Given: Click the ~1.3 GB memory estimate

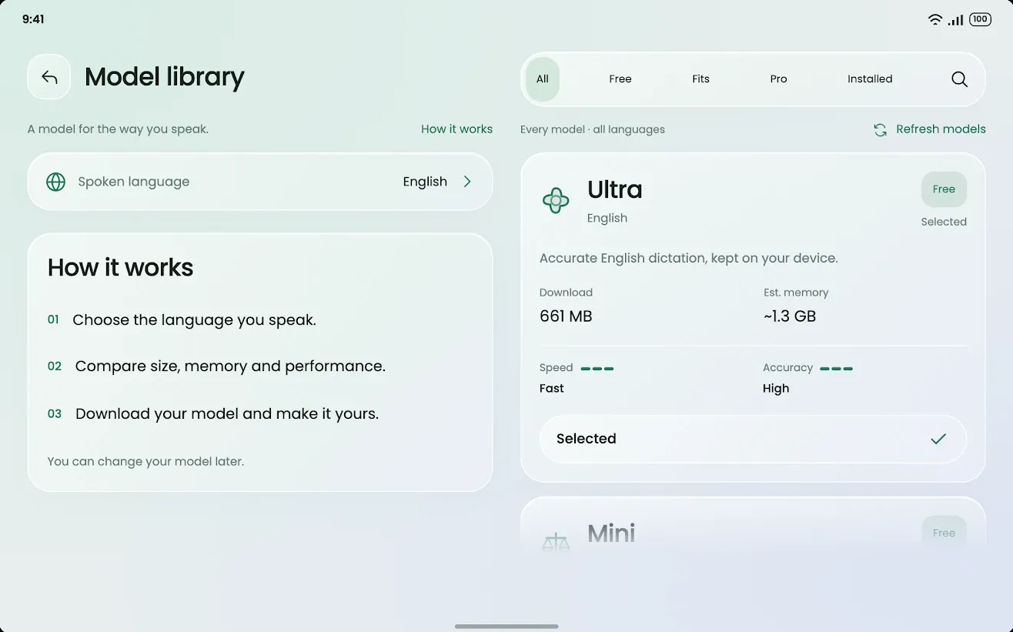Looking at the screenshot, I should pos(790,316).
